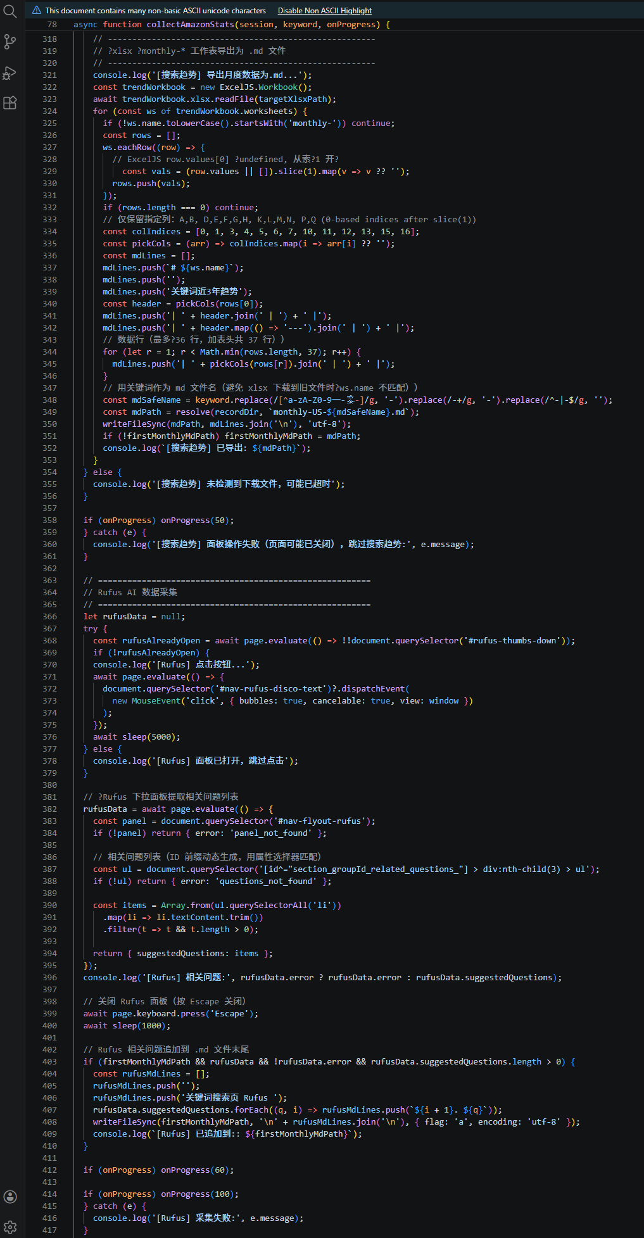Viewport: 644px width, 1238px height.
Task: Click 'forEach((q, i)' on line 407
Action: tap(268, 1110)
